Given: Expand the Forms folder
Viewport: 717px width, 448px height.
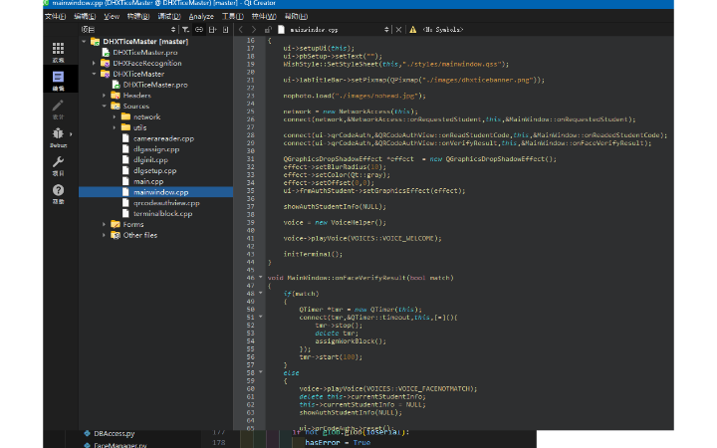Looking at the screenshot, I should pos(105,224).
